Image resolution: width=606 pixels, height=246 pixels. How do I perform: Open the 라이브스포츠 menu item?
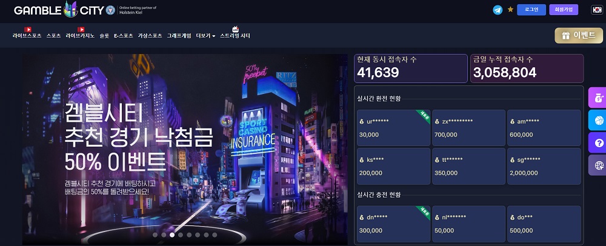pyautogui.click(x=27, y=36)
